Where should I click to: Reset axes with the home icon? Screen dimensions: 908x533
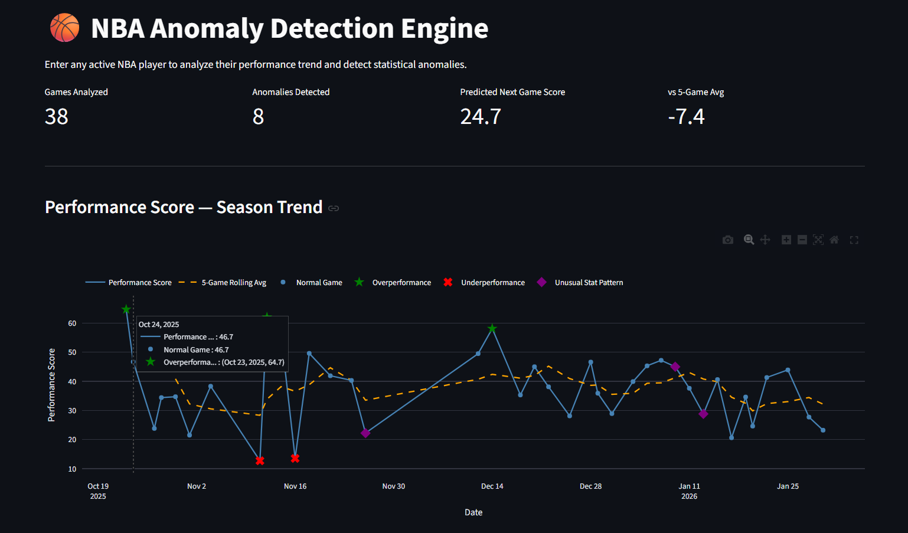click(x=834, y=240)
